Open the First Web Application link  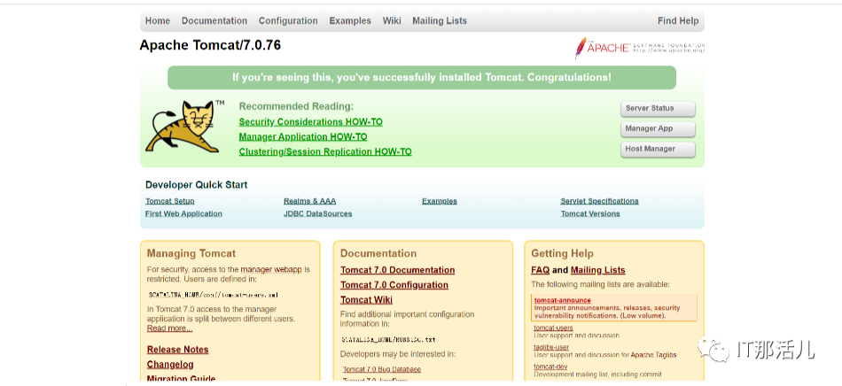[183, 213]
